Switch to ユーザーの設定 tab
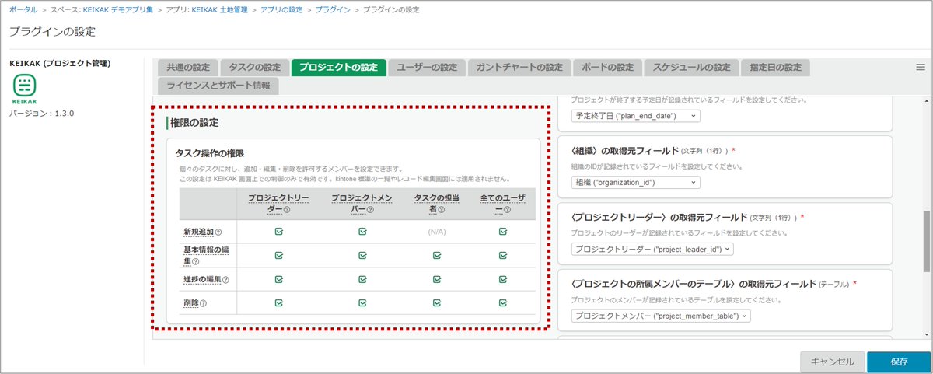Image resolution: width=933 pixels, height=374 pixels. tap(427, 67)
